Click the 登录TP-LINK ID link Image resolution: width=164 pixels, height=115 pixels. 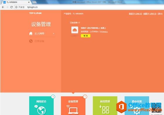coord(135,14)
